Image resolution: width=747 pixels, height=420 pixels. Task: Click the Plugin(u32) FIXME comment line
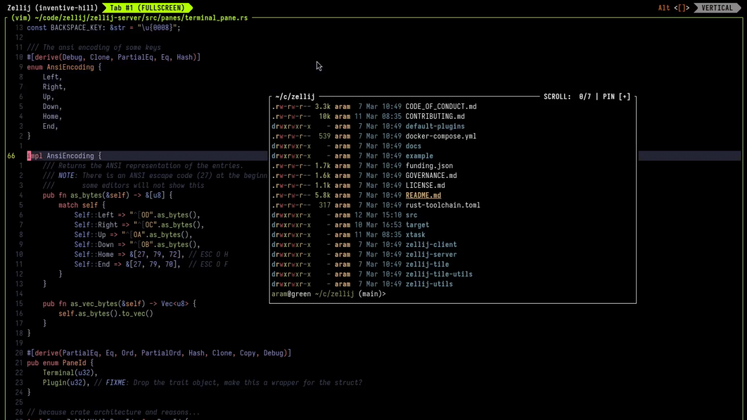(202, 383)
